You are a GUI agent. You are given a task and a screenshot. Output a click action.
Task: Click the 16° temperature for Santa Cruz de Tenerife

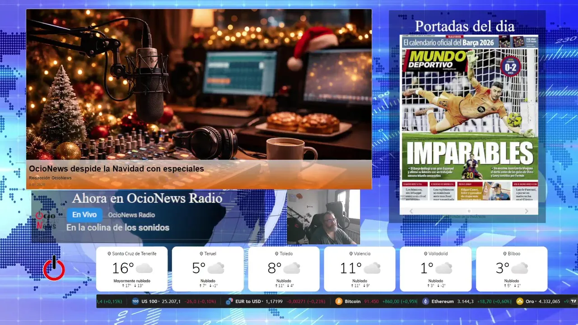[123, 268]
